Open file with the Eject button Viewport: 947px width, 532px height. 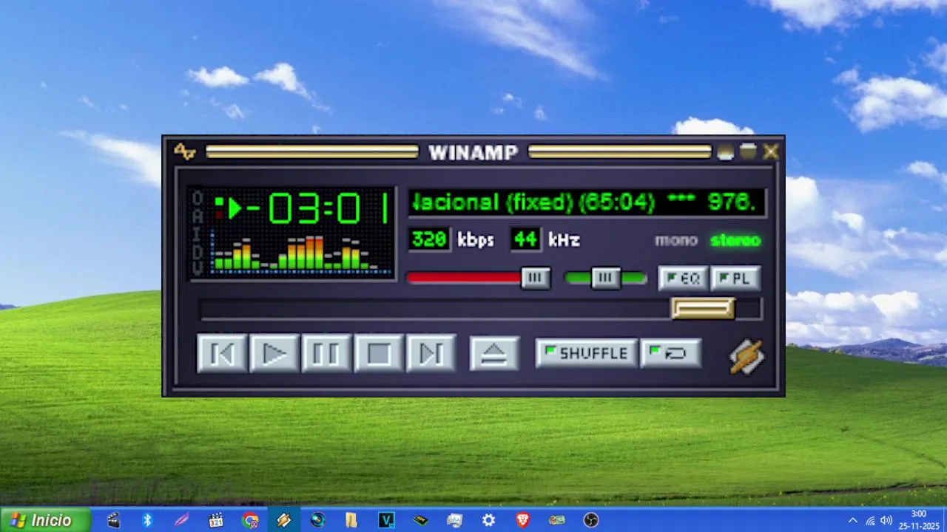click(x=494, y=353)
